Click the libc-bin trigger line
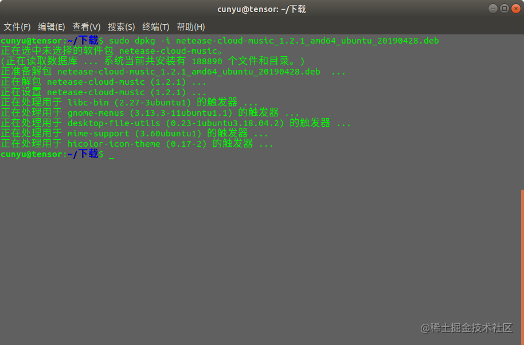Image resolution: width=524 pixels, height=345 pixels. [x=130, y=102]
